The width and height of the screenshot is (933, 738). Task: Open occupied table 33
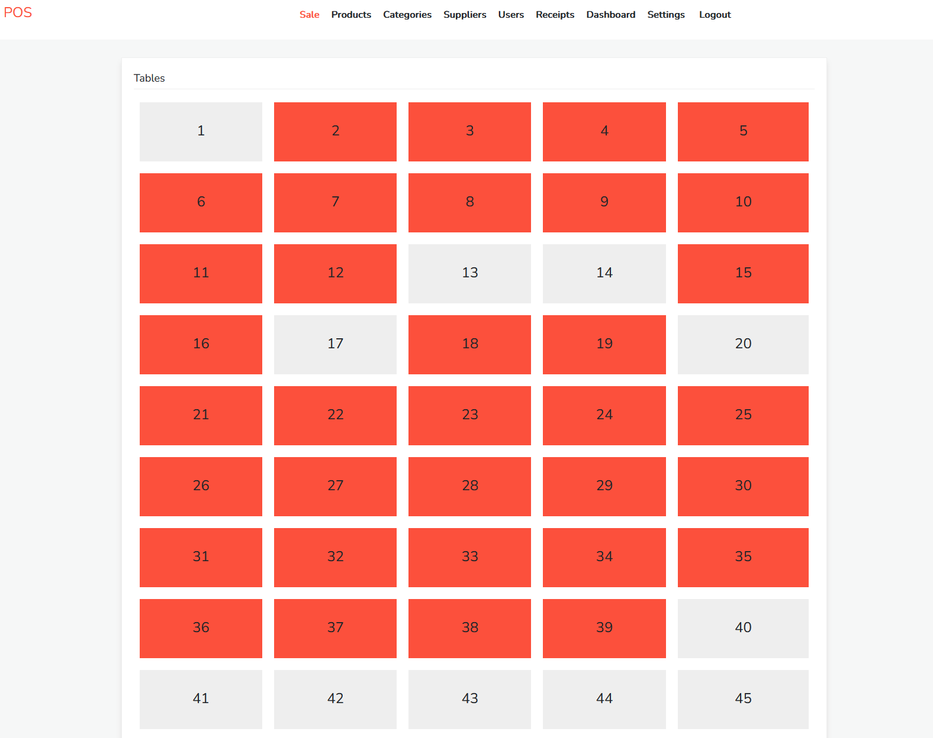(x=469, y=557)
